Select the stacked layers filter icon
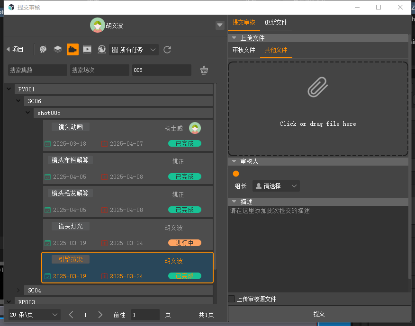The image size is (415, 326). click(x=58, y=49)
